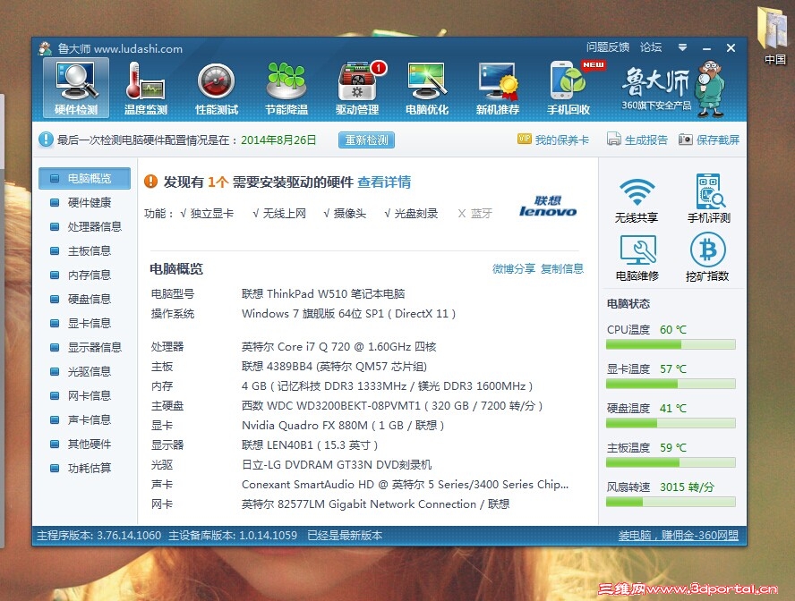795x601 pixels.
Task: Launch the 性能测试 performance benchmark
Action: coord(215,87)
